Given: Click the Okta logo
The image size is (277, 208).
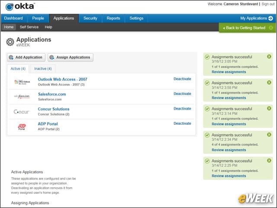Looking at the screenshot, I should 20,6.
